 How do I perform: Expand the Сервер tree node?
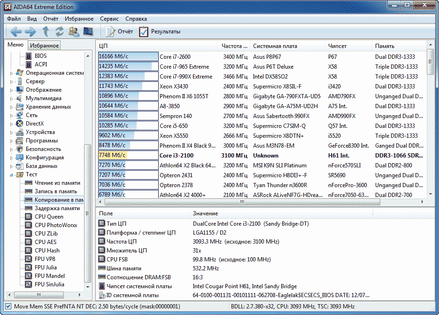(x=11, y=81)
